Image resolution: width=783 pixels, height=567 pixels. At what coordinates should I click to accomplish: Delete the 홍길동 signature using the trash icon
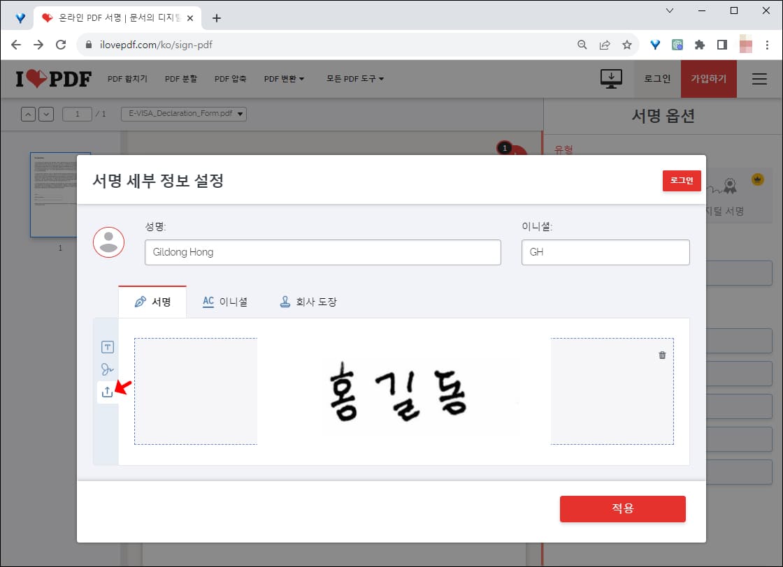[x=662, y=355]
